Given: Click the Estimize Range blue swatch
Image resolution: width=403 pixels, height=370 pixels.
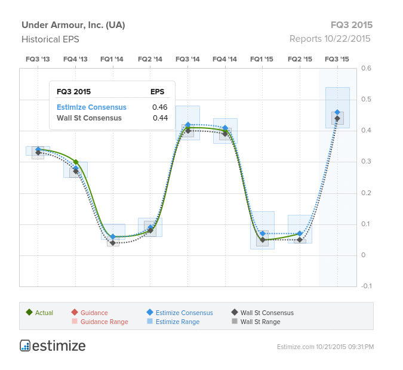Looking at the screenshot, I should coord(150,321).
